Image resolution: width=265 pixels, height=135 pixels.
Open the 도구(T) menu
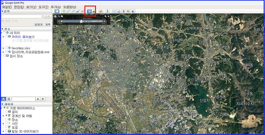coord(42,7)
